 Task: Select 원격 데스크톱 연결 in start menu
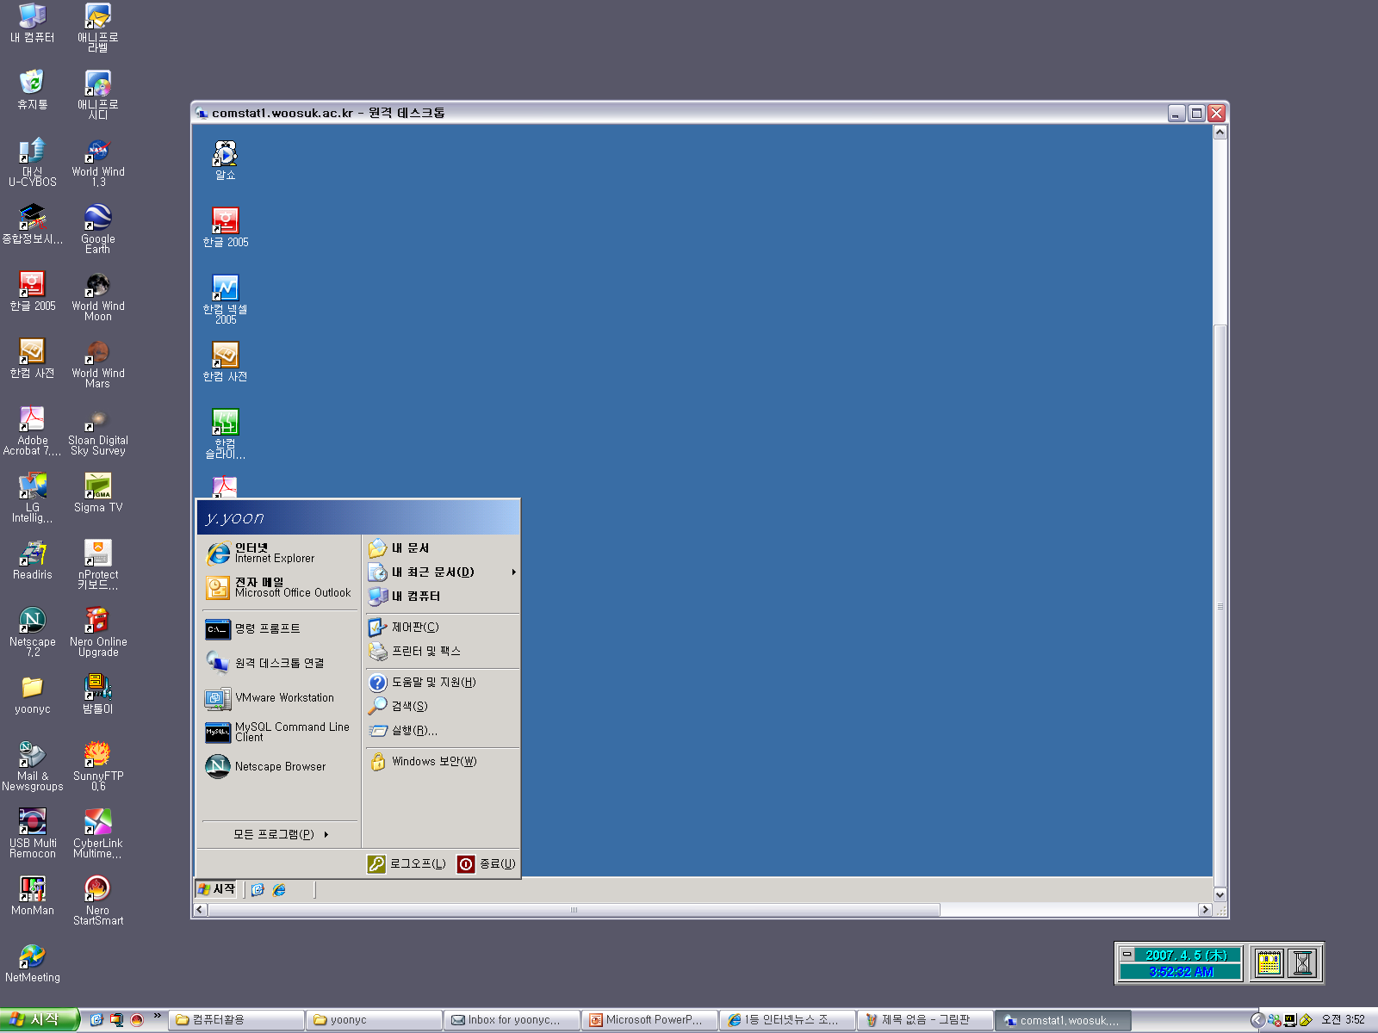point(280,663)
